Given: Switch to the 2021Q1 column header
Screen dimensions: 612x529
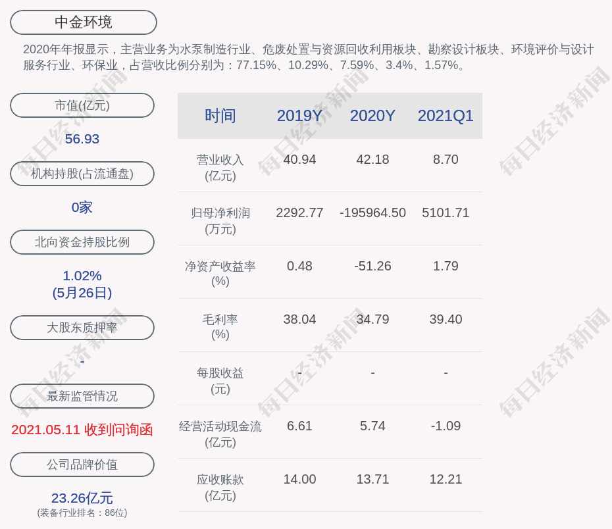Looking at the screenshot, I should click(x=446, y=116).
